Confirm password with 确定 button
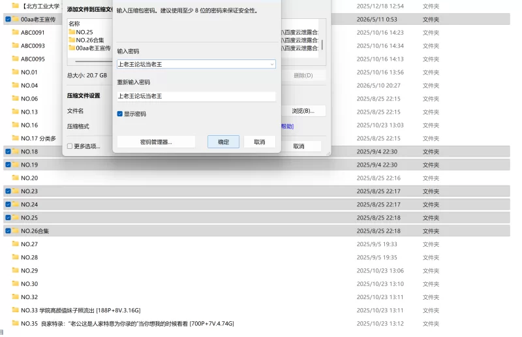Viewport: 522px width, 337px height. (x=223, y=142)
